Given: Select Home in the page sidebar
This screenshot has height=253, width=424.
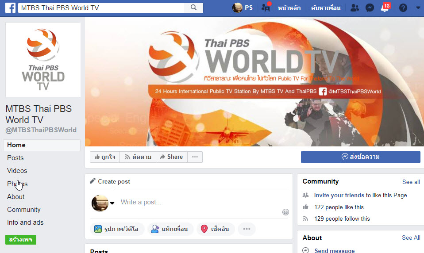Looking at the screenshot, I should click(42, 145).
